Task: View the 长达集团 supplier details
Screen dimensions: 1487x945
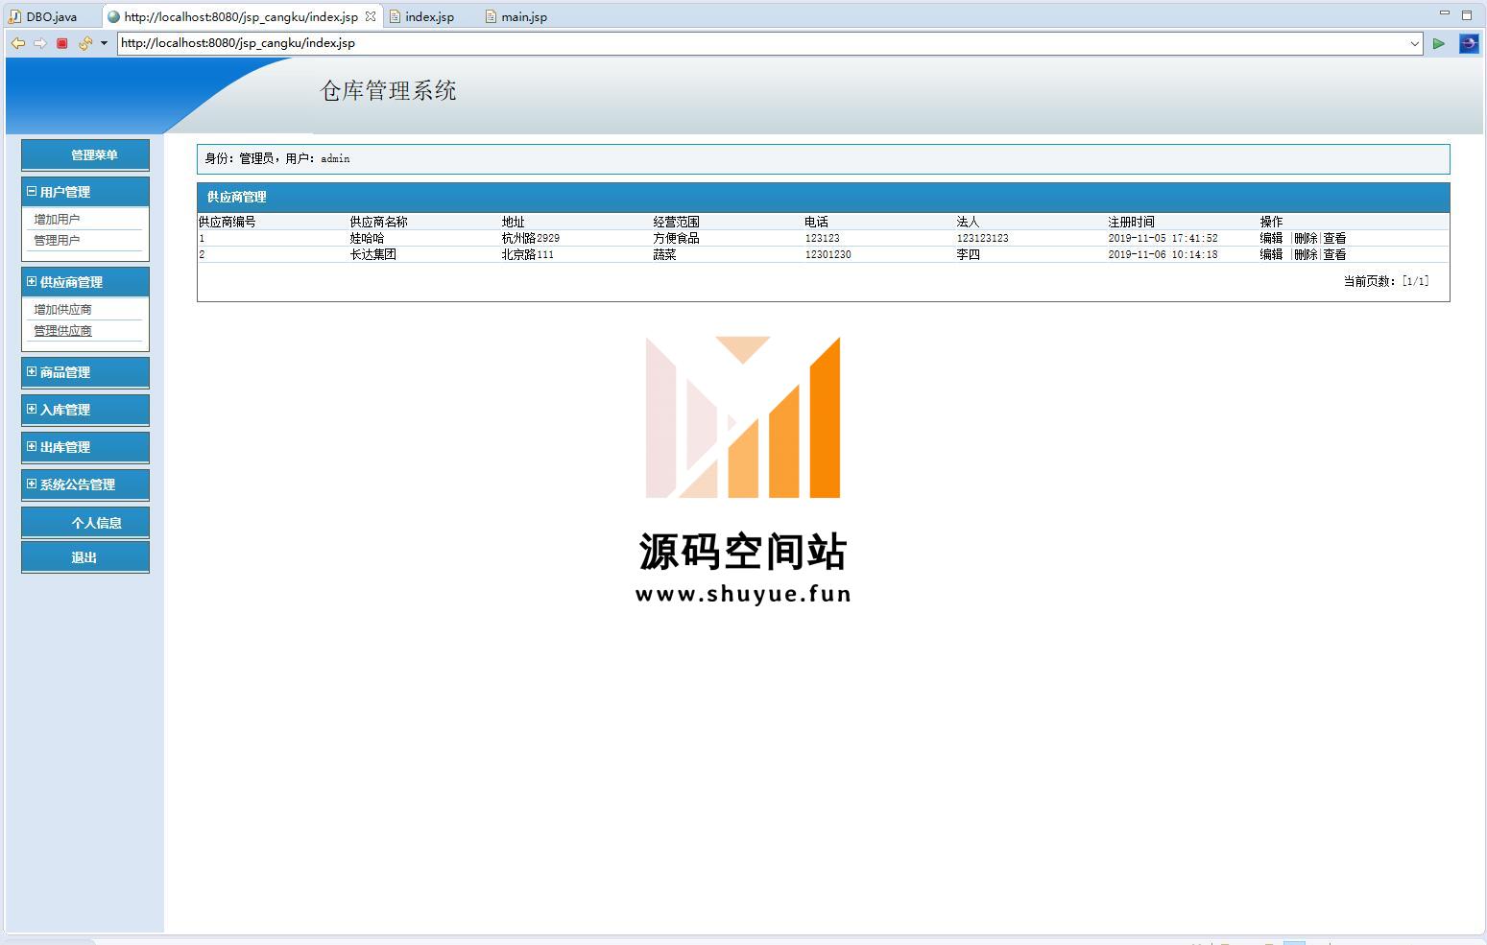Action: click(1334, 254)
